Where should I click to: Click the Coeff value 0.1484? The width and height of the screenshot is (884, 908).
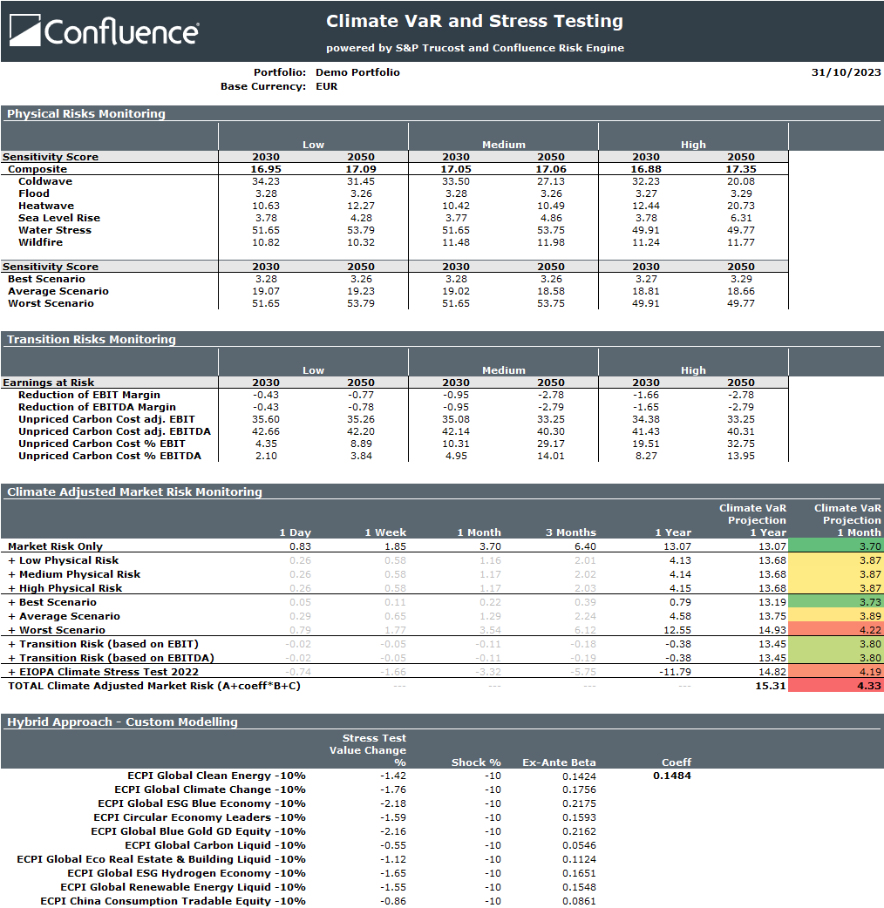[671, 776]
